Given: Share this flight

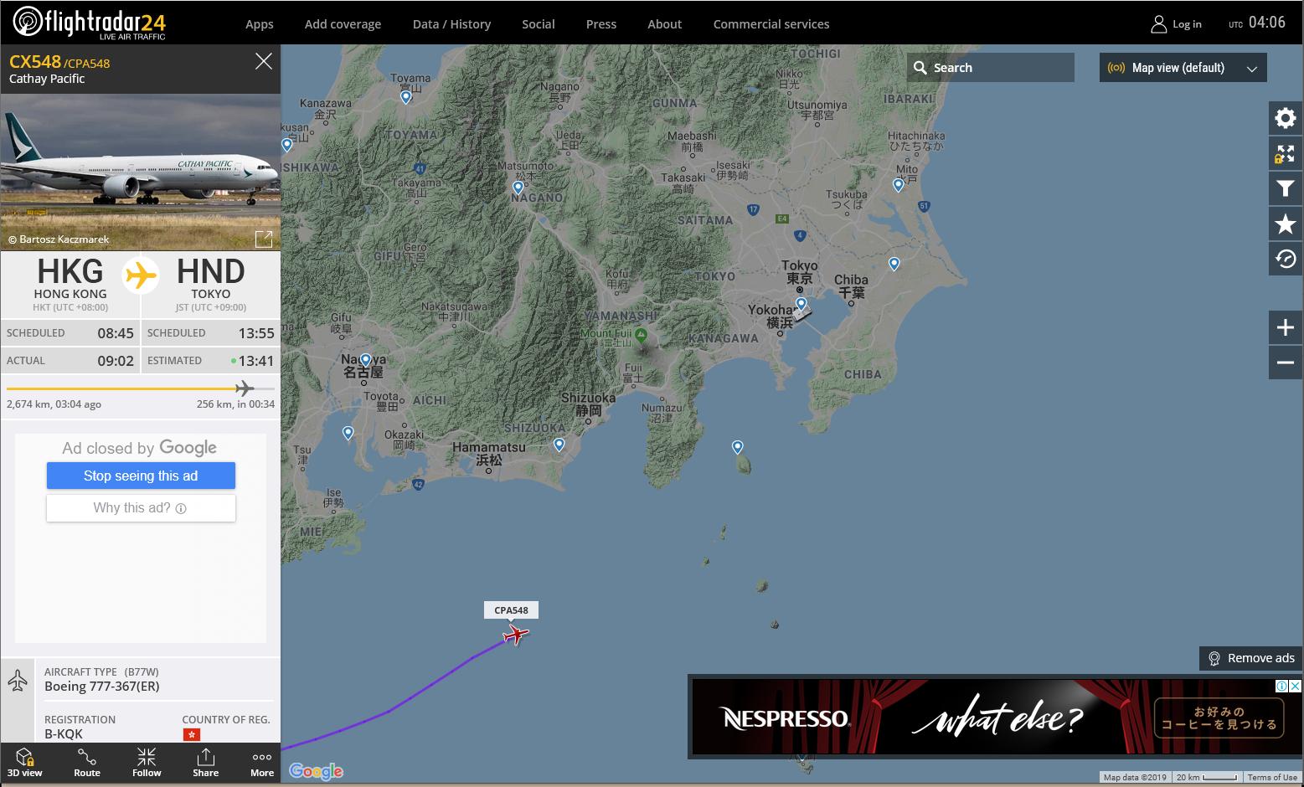Looking at the screenshot, I should pyautogui.click(x=205, y=763).
